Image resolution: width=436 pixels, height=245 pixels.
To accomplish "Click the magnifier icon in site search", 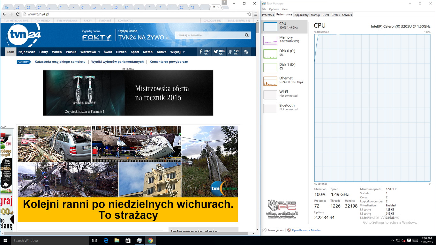I will click(247, 35).
